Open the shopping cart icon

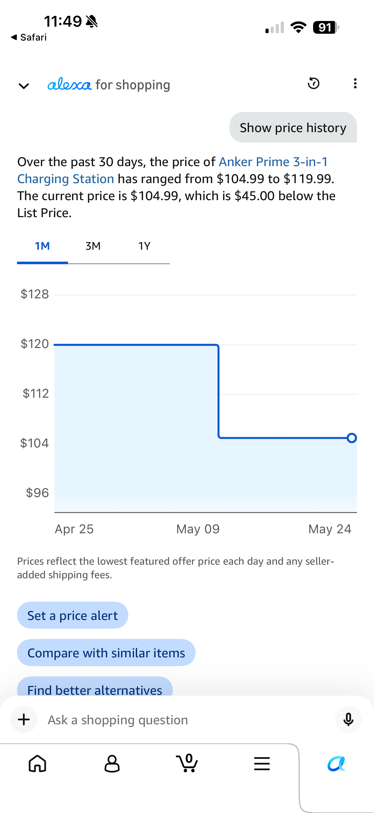click(x=187, y=763)
